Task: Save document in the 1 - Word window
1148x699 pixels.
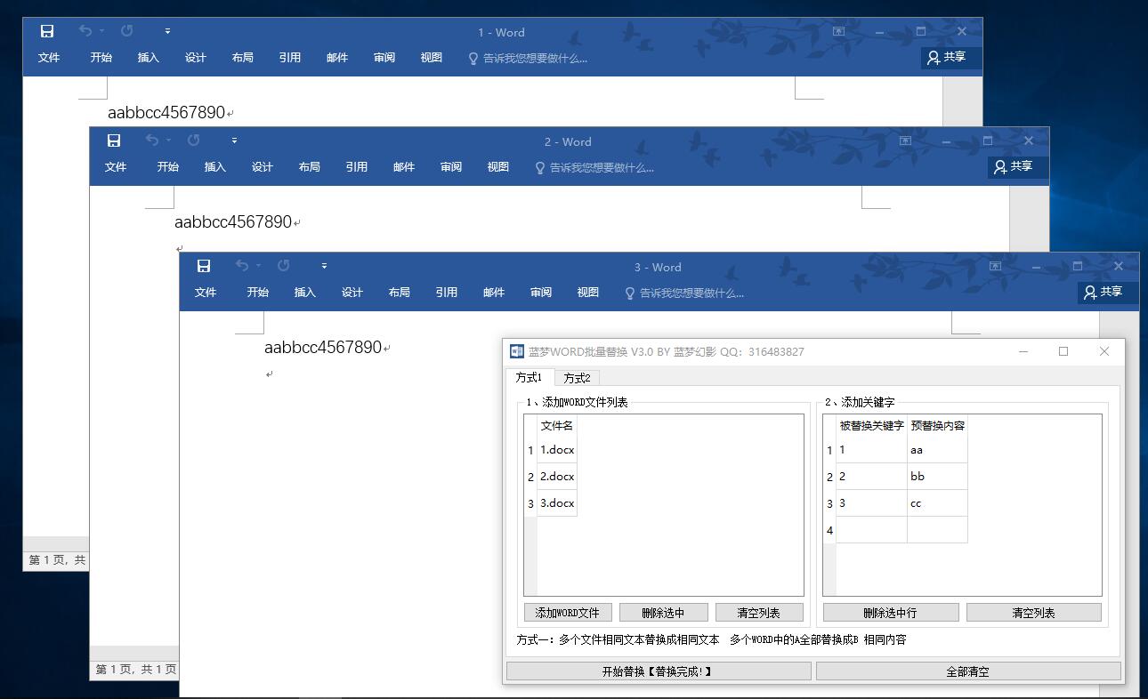Action: [47, 31]
